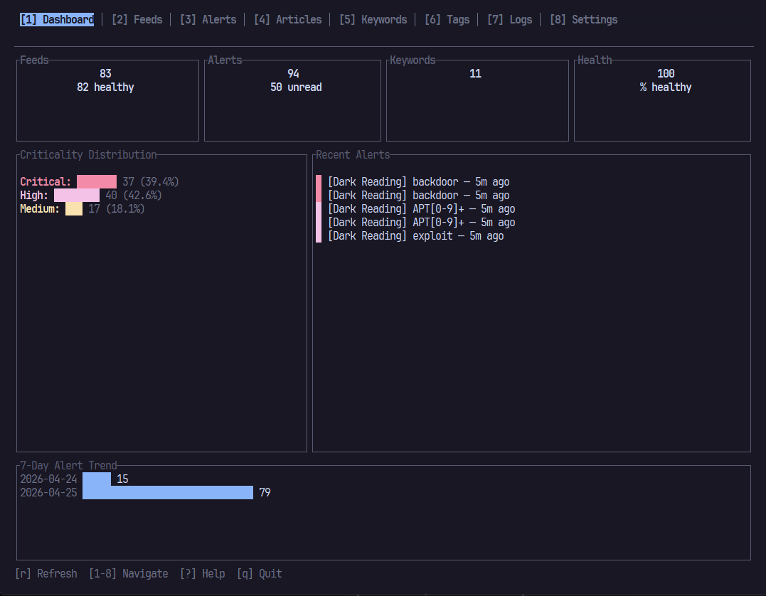This screenshot has width=766, height=596.
Task: Click the '50 unread' alerts text
Action: [x=296, y=87]
